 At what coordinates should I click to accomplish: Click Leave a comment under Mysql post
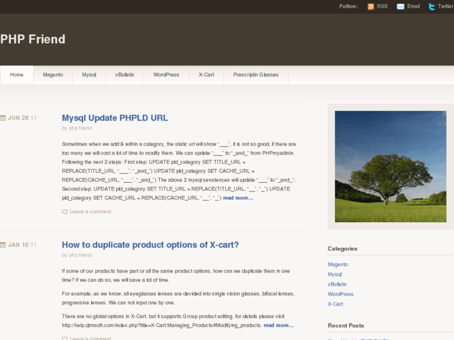91,212
